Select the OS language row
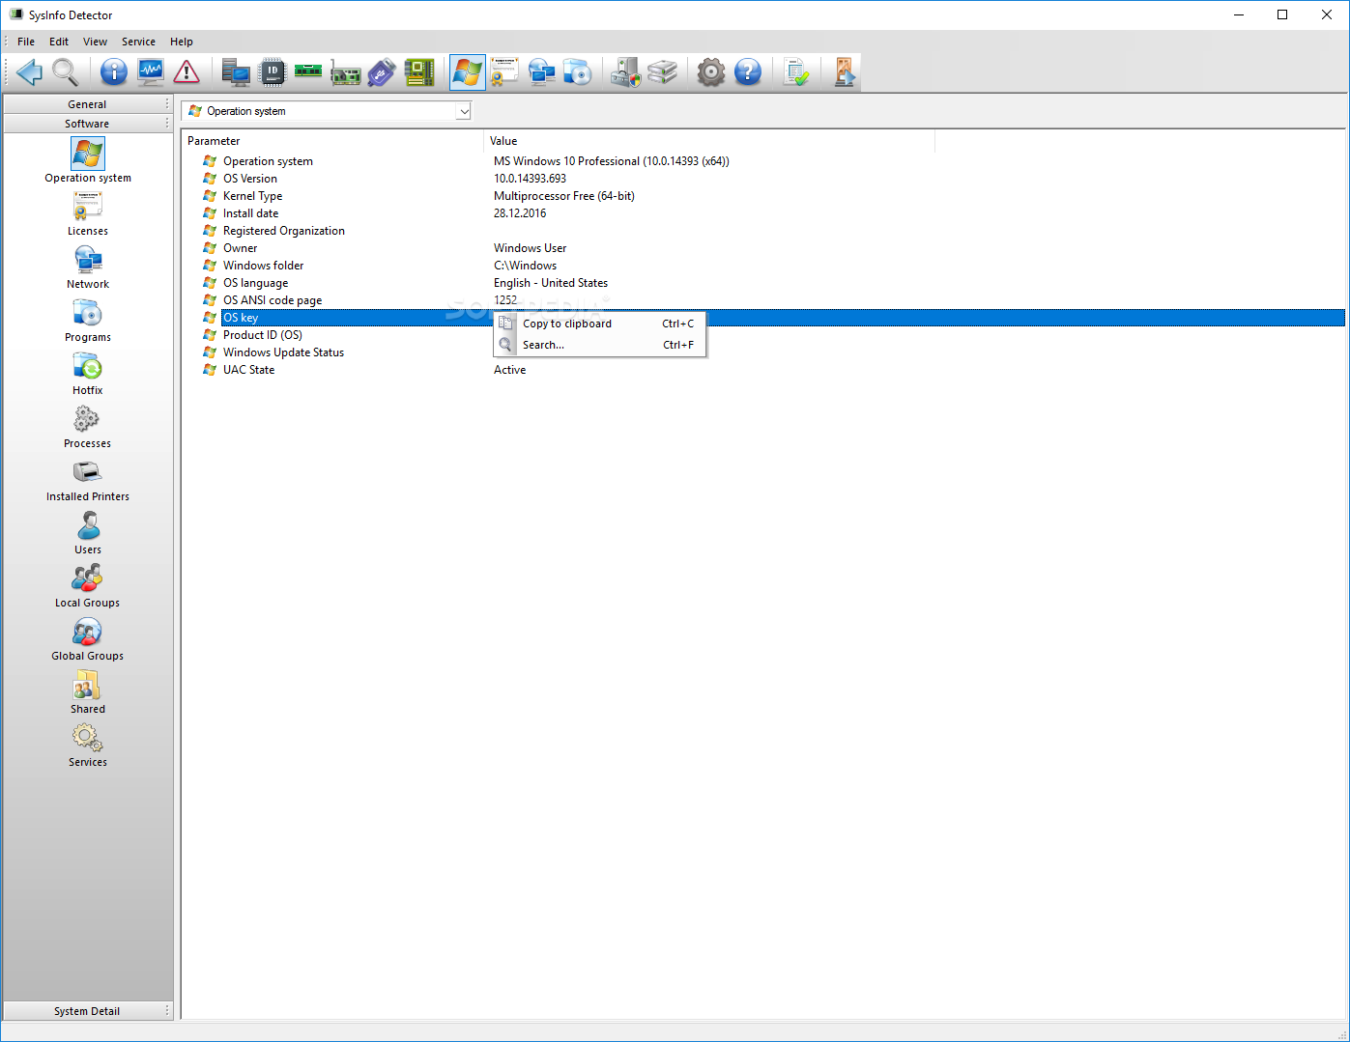 [x=763, y=283]
